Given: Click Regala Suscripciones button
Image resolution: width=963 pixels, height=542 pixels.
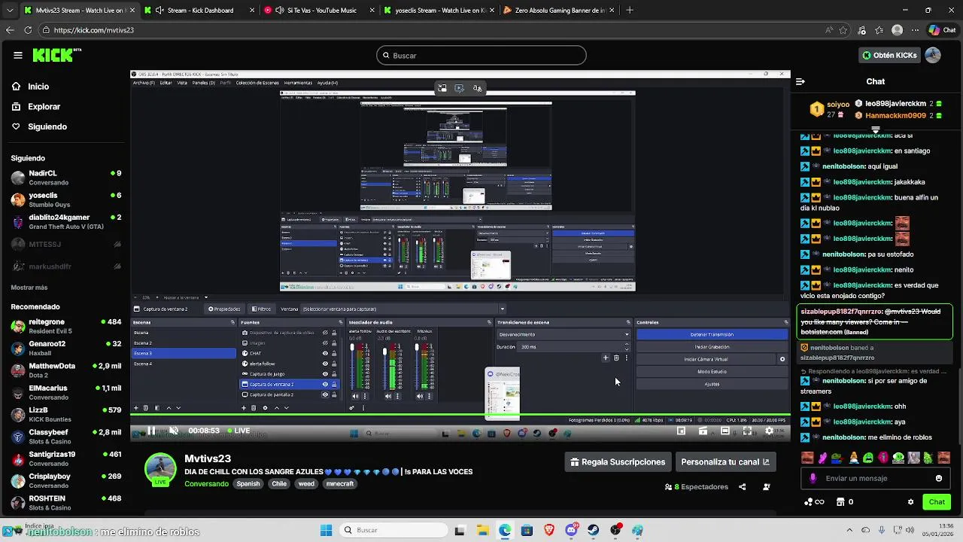Looking at the screenshot, I should (x=618, y=462).
